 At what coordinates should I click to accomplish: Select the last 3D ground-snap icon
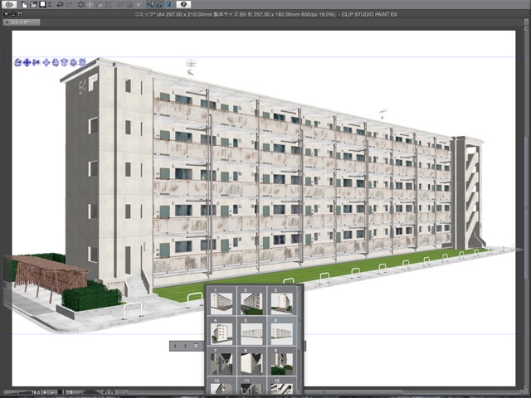[82, 62]
